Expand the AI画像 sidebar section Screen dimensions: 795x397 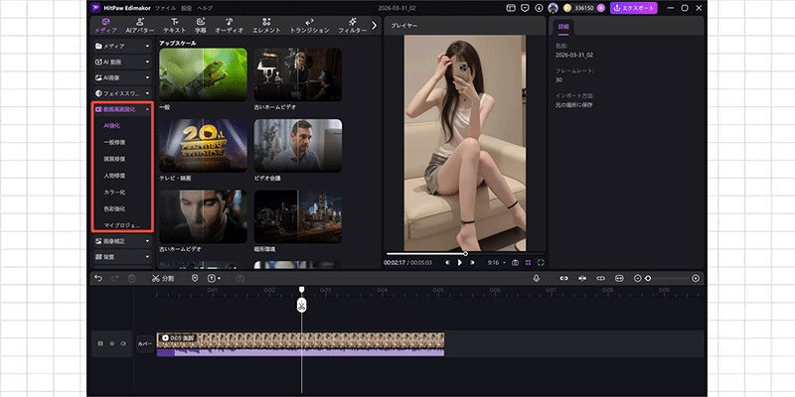[x=121, y=76]
